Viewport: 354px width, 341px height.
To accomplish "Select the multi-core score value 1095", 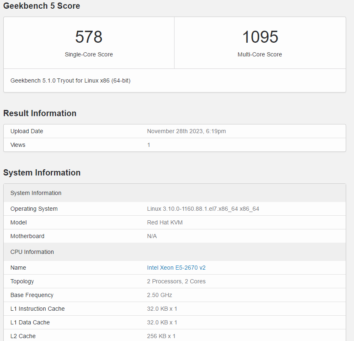I will click(260, 37).
